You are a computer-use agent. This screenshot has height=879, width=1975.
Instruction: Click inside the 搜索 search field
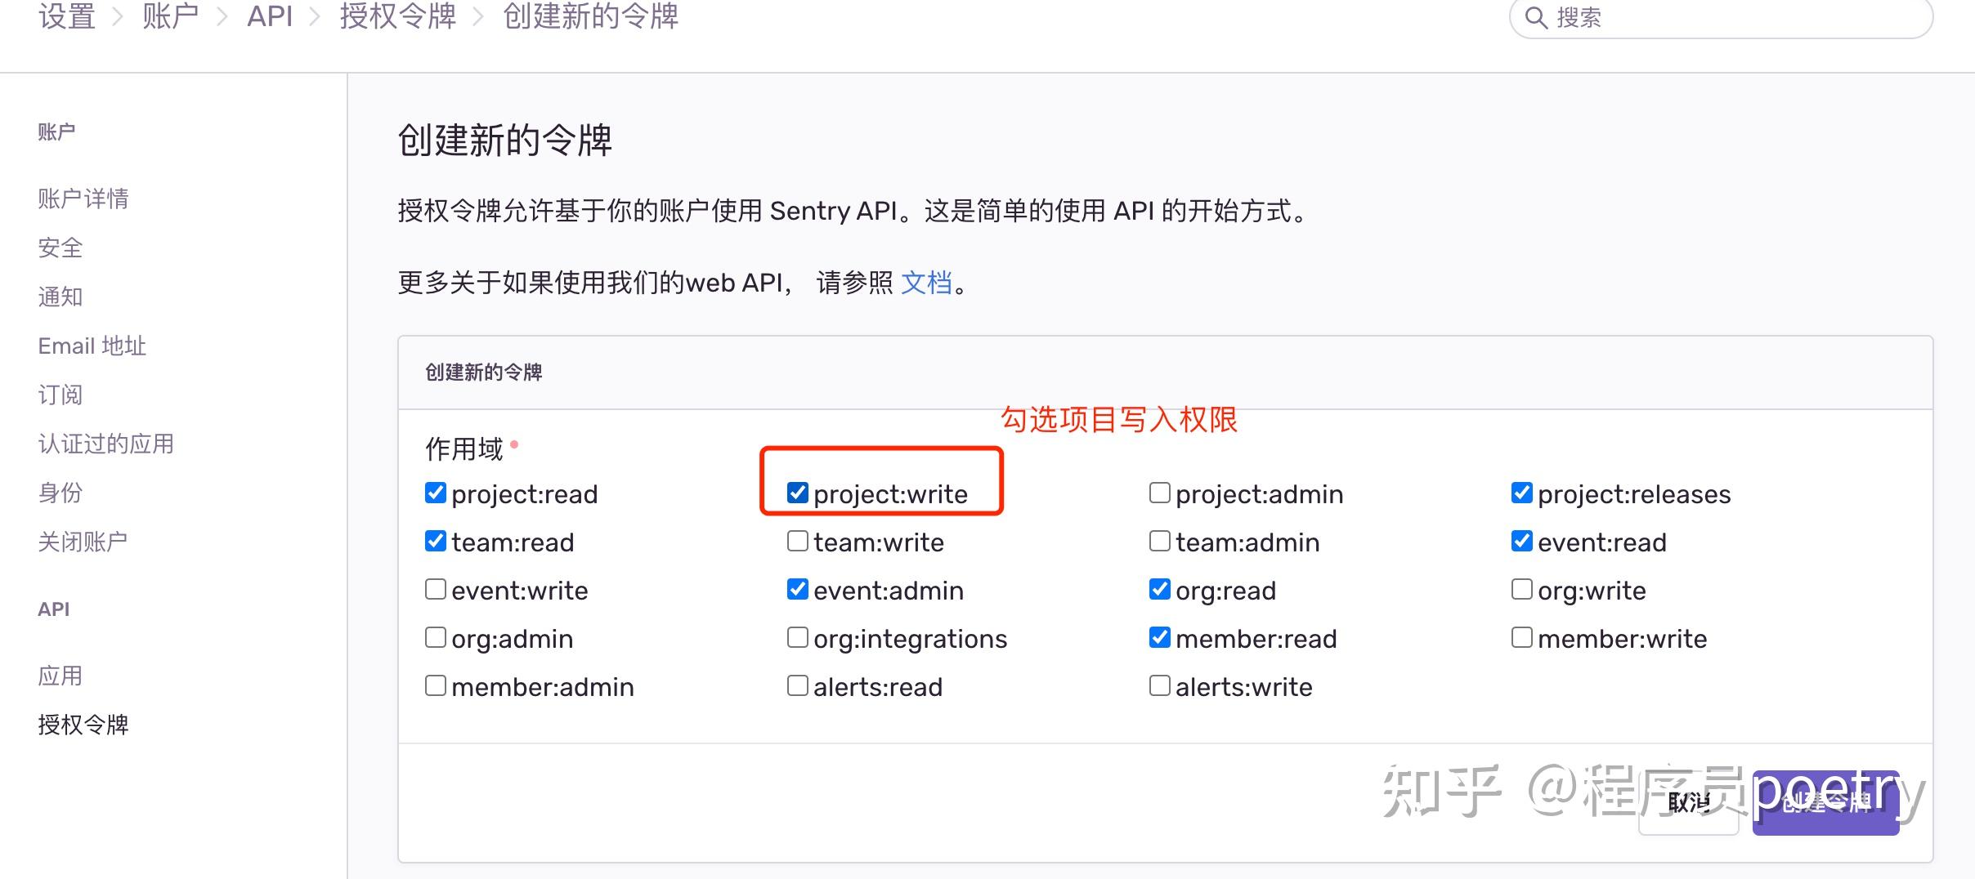click(1717, 17)
